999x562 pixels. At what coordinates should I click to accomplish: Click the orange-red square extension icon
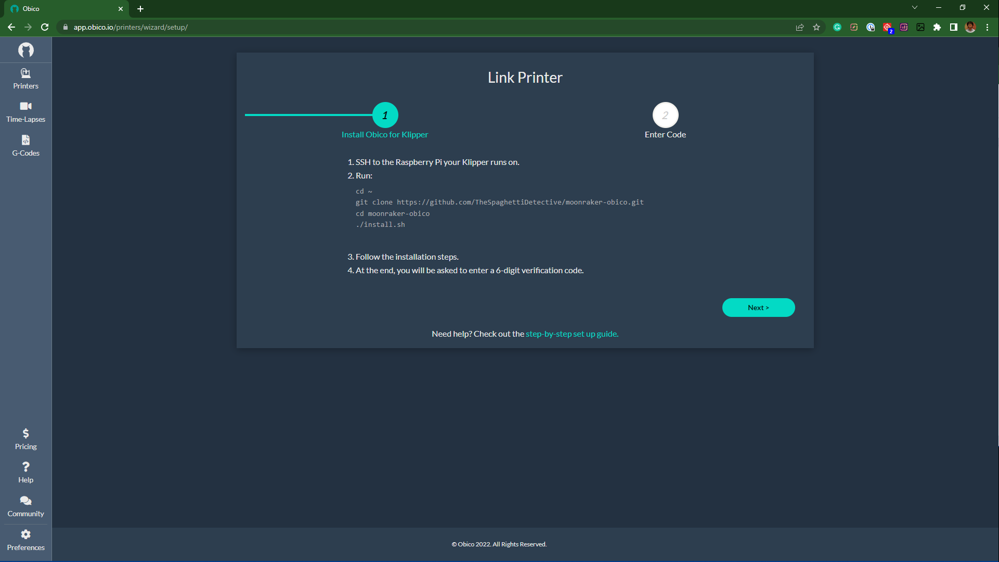[x=854, y=27]
